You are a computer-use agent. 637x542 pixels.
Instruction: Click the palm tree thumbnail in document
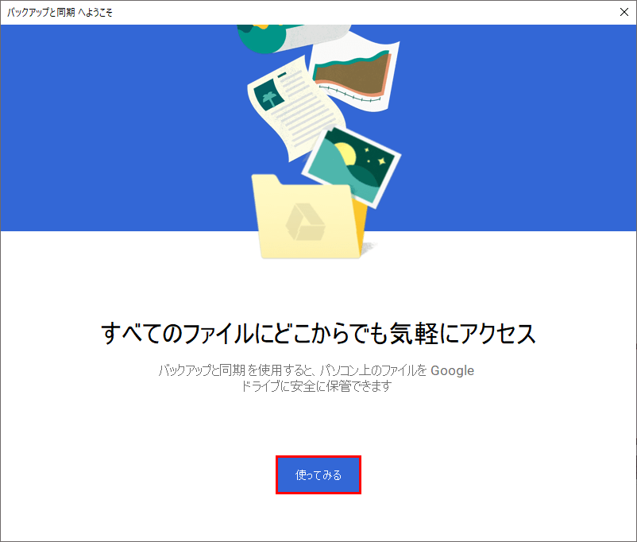pyautogui.click(x=268, y=95)
